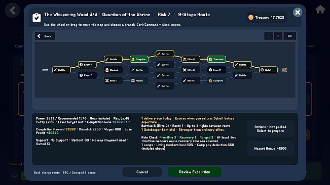Screen dimensions: 330x185
Task: Select the second Battle node in the middle column
Action: point(165,65)
